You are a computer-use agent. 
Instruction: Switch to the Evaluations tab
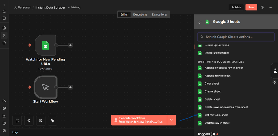159,14
